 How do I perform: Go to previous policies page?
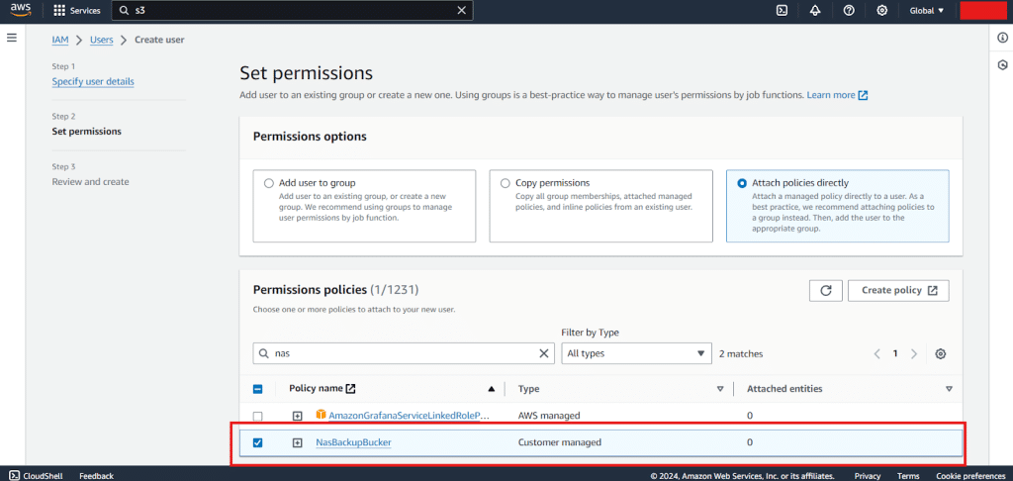click(876, 353)
